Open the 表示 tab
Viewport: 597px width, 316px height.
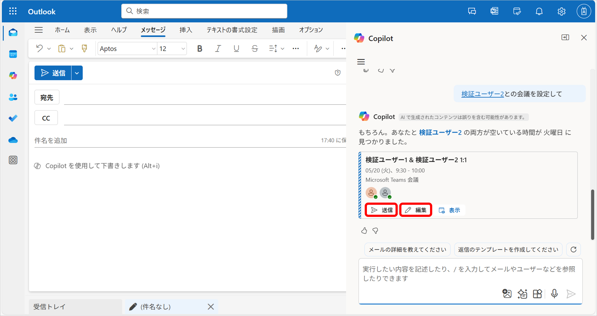tap(90, 30)
